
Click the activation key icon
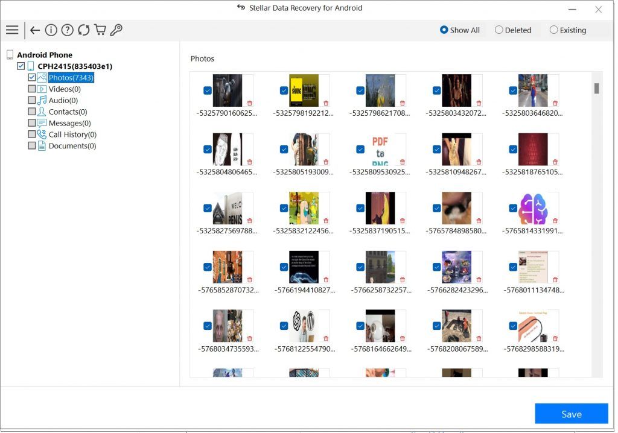point(116,30)
